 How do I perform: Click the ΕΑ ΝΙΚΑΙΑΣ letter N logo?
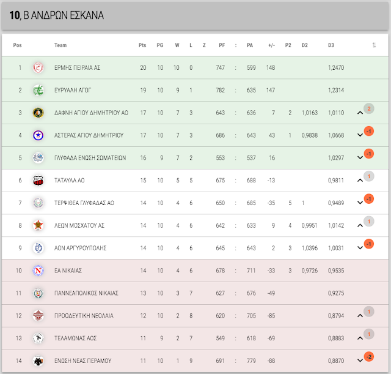coord(38,271)
